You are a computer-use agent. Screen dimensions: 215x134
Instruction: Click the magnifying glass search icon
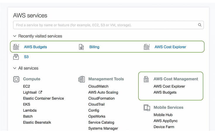[x=200, y=25]
